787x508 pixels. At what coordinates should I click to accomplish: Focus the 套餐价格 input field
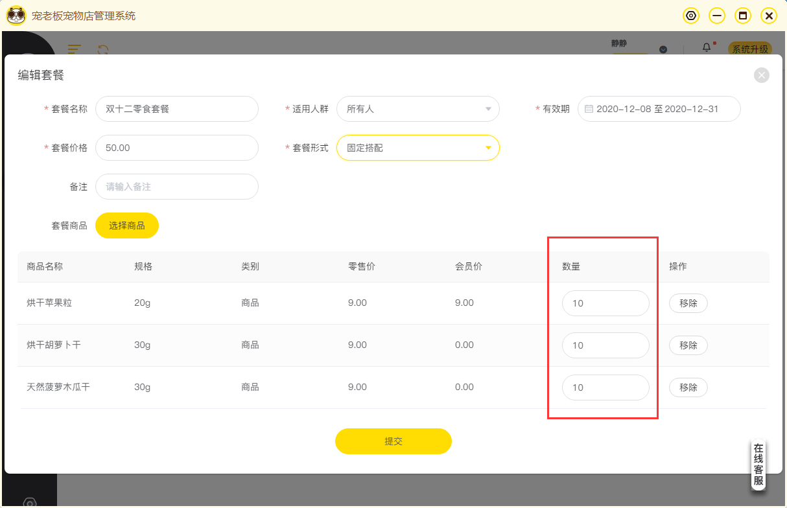[x=177, y=148]
